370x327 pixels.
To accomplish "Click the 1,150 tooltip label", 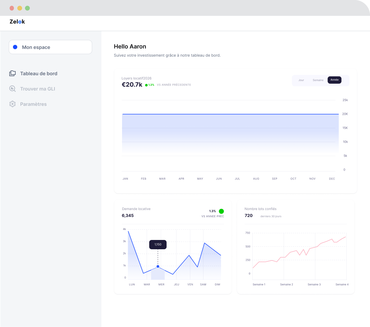I will 158,244.
